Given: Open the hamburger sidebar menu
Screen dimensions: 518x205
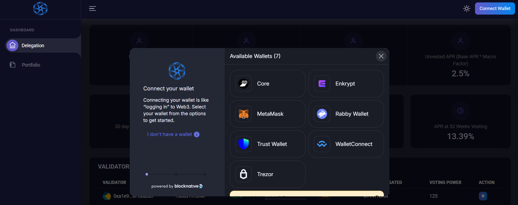Looking at the screenshot, I should click(92, 9).
